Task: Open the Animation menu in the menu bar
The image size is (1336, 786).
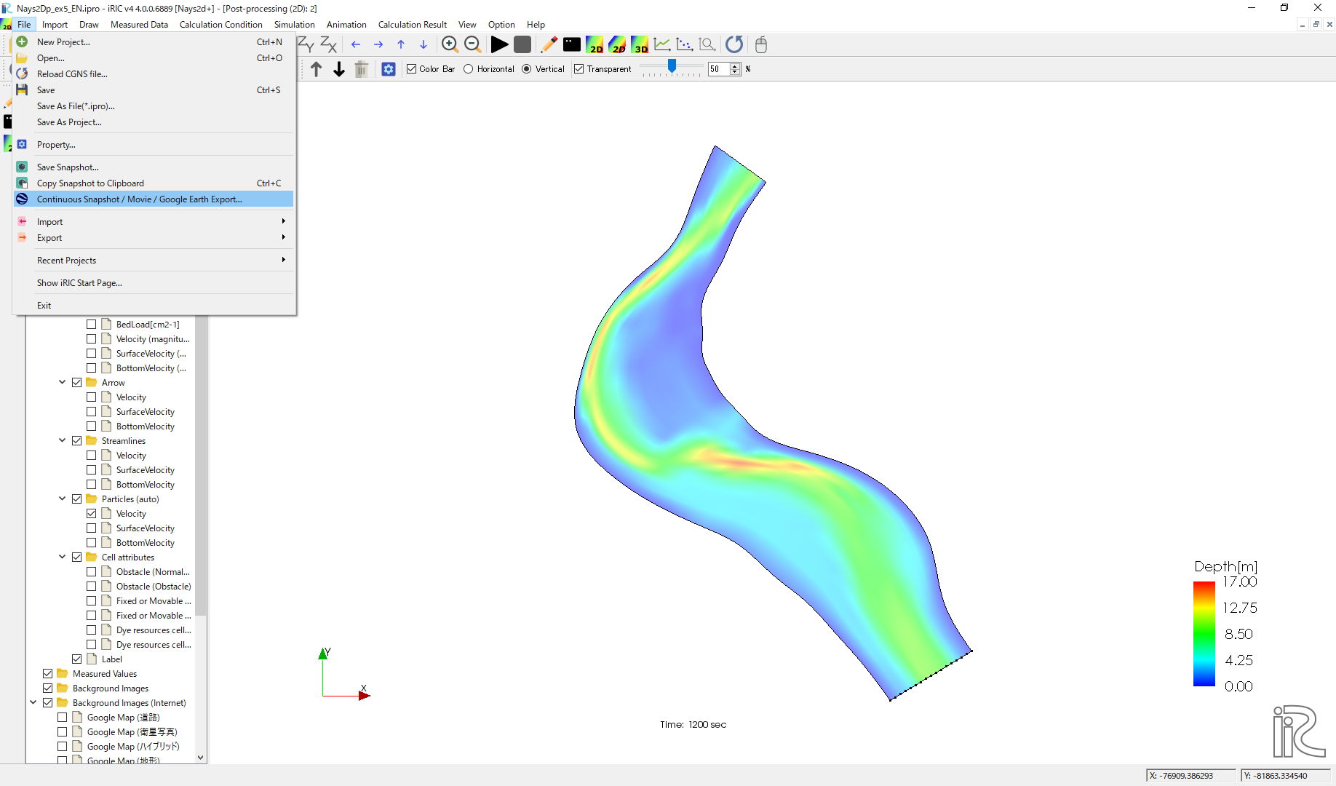Action: pos(346,25)
